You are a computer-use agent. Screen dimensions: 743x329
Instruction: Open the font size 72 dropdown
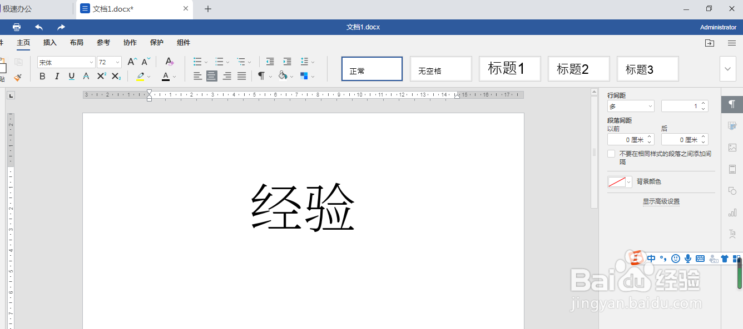point(109,62)
